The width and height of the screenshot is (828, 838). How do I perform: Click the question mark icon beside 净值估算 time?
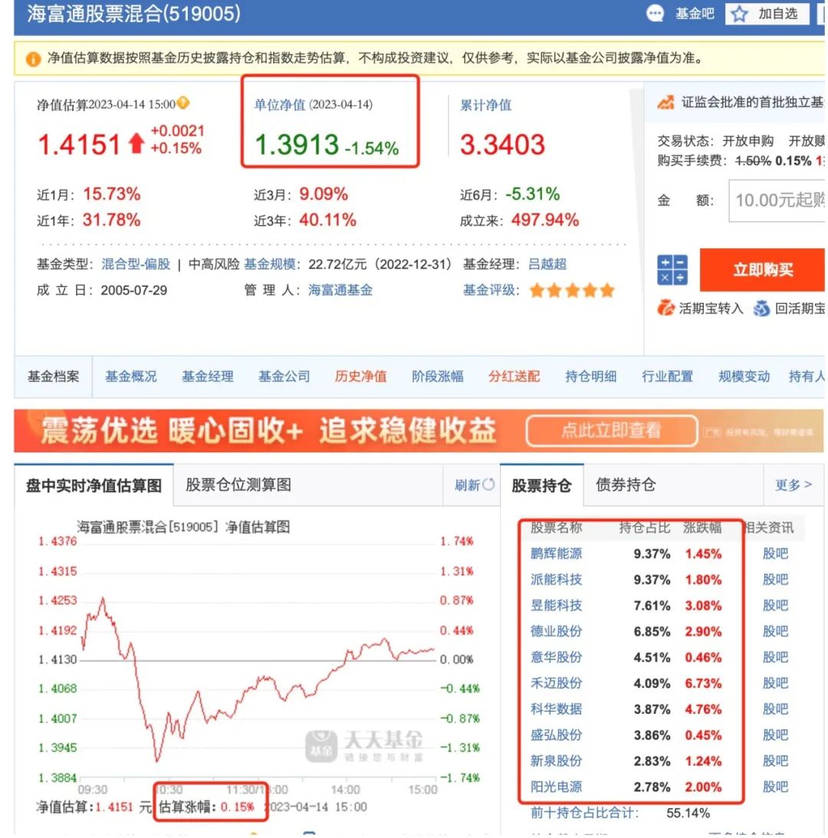183,103
